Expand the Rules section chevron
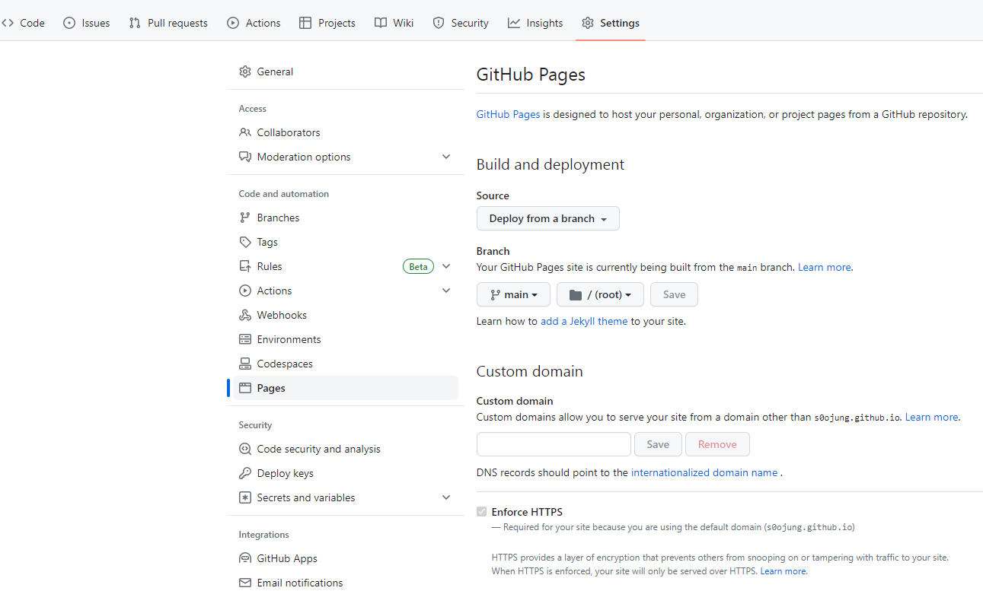This screenshot has height=591, width=983. [x=446, y=266]
